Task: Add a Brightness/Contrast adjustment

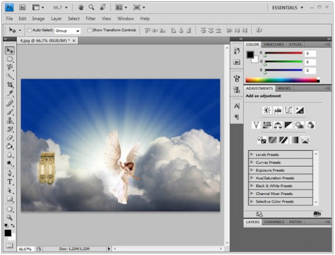Action: 267,110
